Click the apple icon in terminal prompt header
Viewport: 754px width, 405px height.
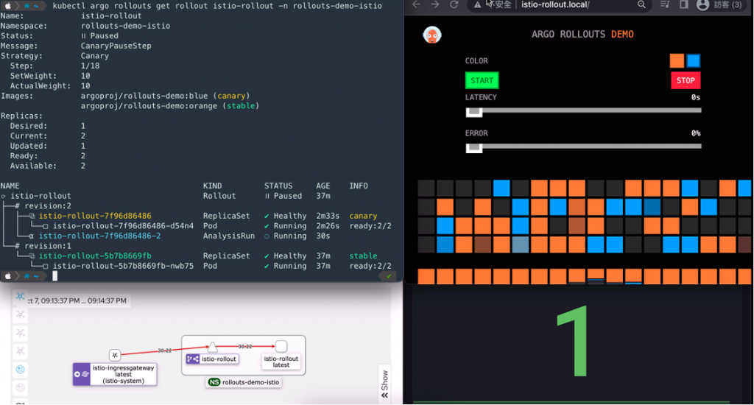(x=7, y=6)
